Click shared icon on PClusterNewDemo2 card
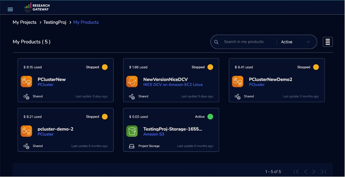This screenshot has width=345, height=177. tap(237, 97)
